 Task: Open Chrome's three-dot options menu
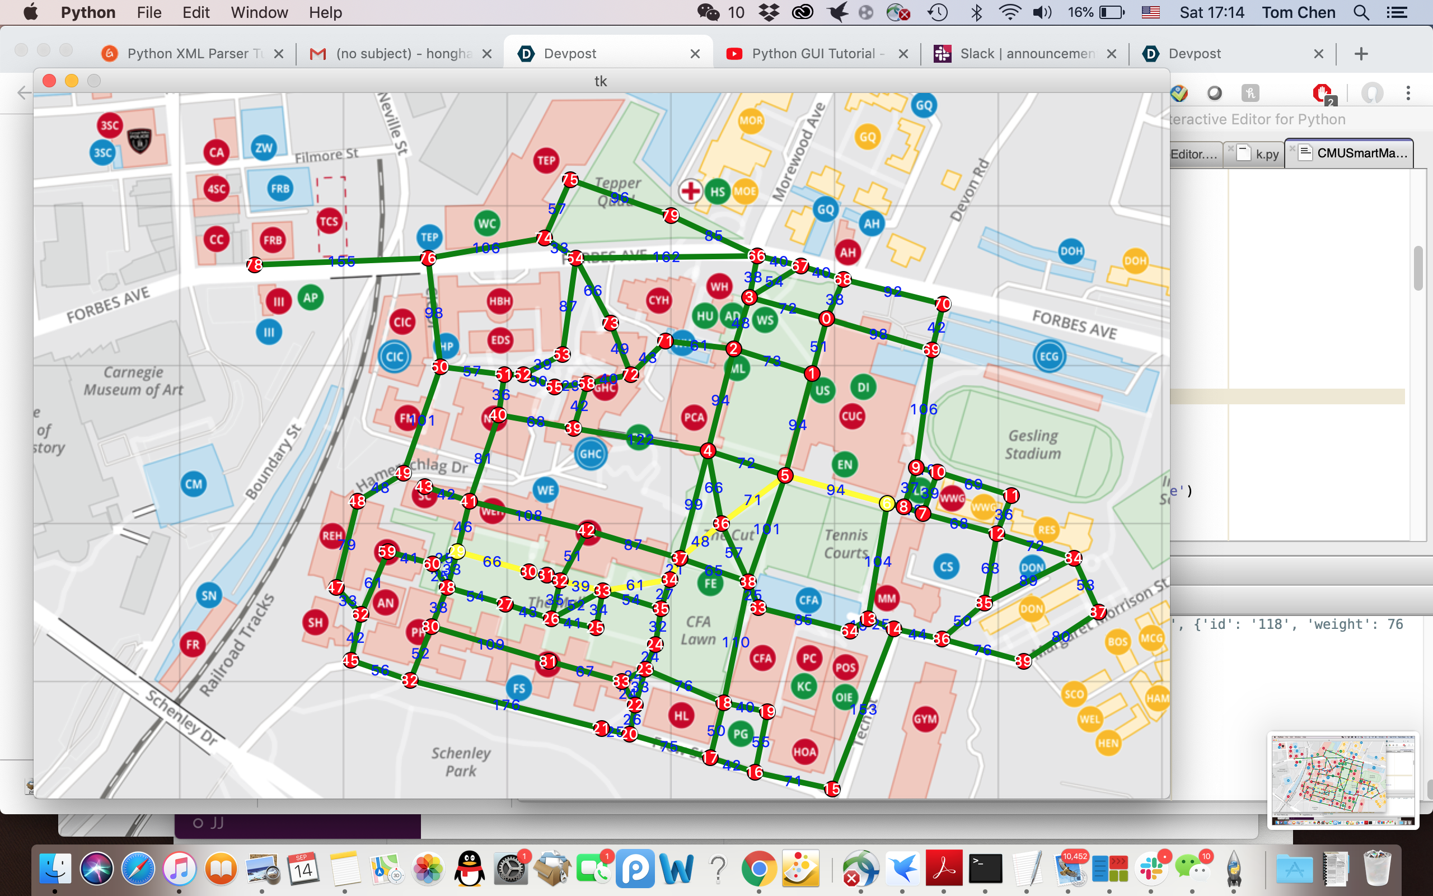(1408, 93)
